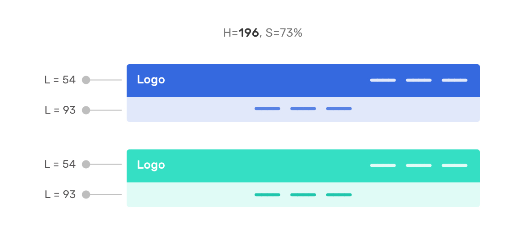The width and height of the screenshot is (524, 242).
Task: Click the H=196, S=73% heading text
Action: pos(262,33)
